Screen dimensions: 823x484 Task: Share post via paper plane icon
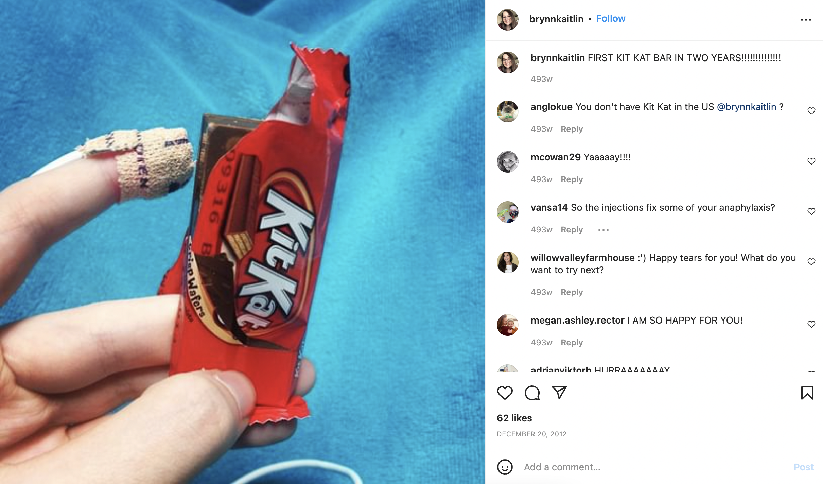[559, 393]
